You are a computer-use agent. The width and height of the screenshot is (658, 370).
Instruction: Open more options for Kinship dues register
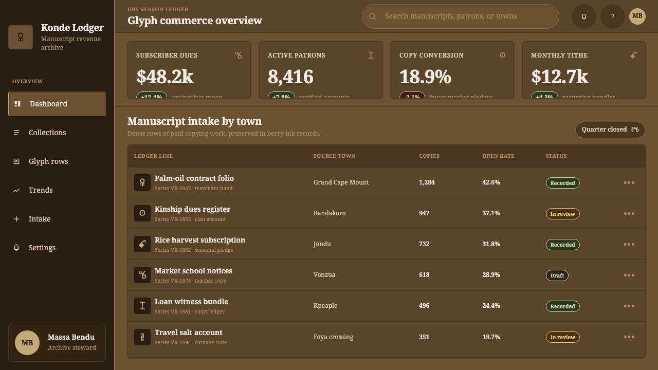(x=629, y=213)
